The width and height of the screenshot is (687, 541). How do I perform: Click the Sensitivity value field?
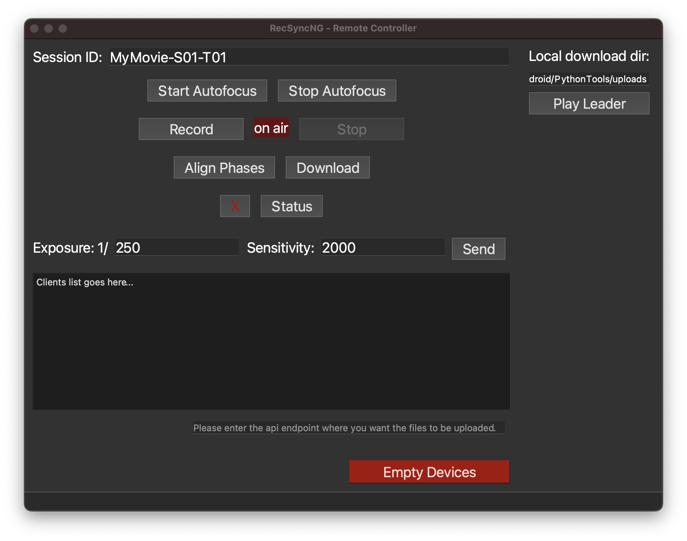[x=382, y=247]
